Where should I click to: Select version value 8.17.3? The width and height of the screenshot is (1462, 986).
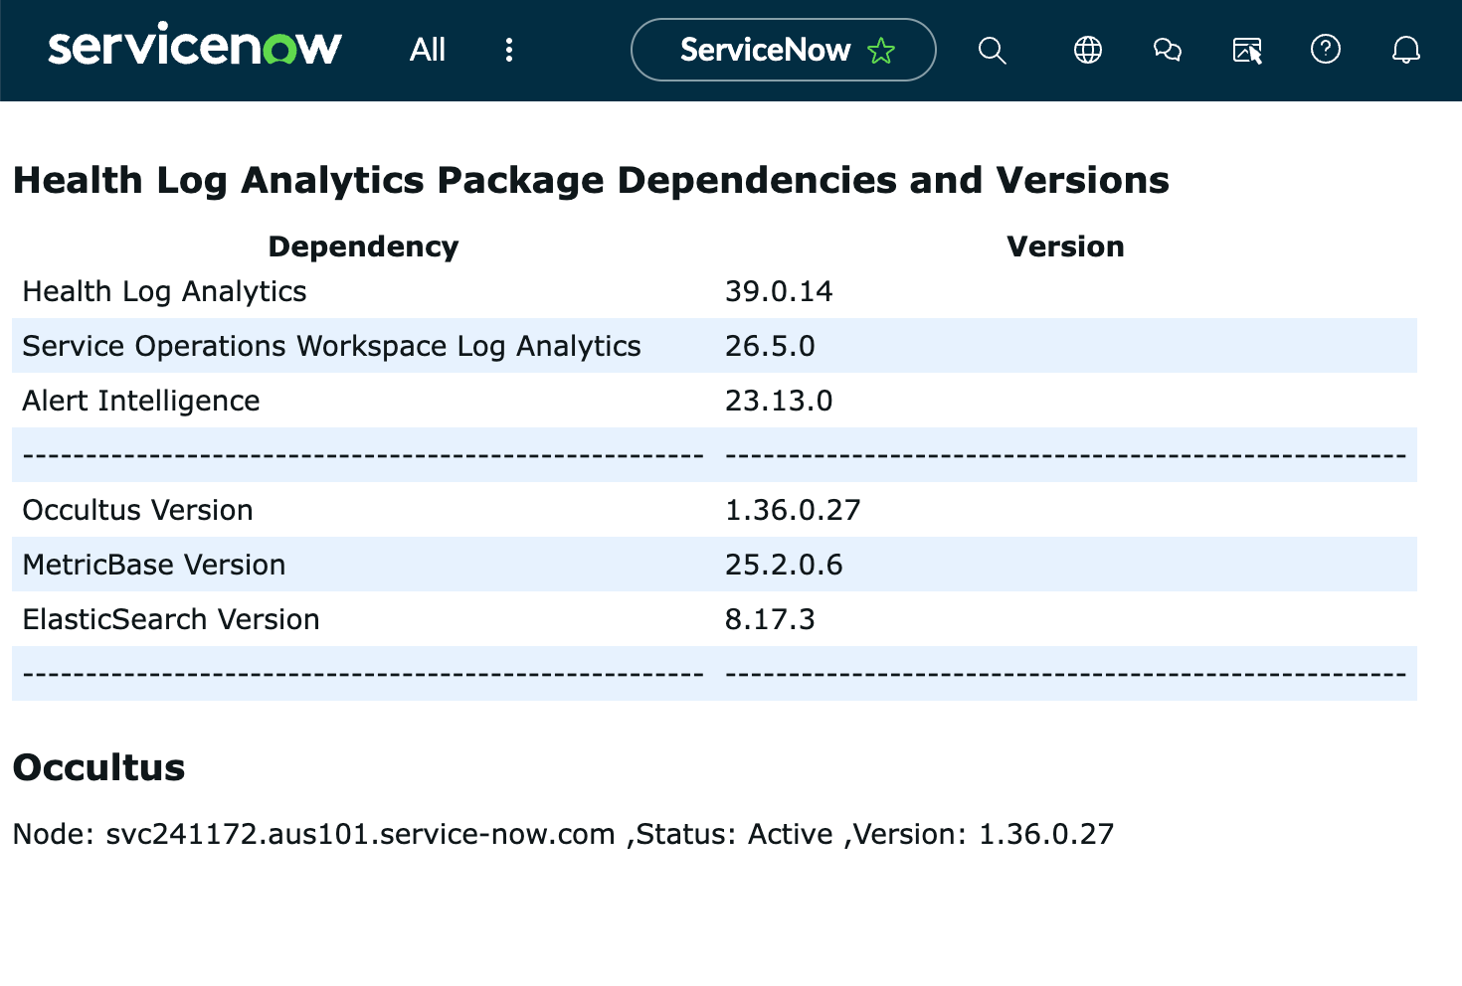(x=770, y=619)
